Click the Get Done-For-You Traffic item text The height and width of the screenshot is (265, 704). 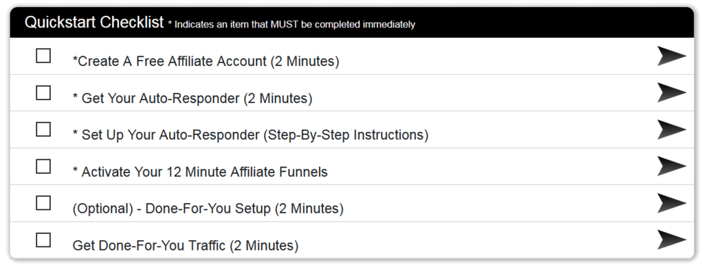tap(186, 245)
